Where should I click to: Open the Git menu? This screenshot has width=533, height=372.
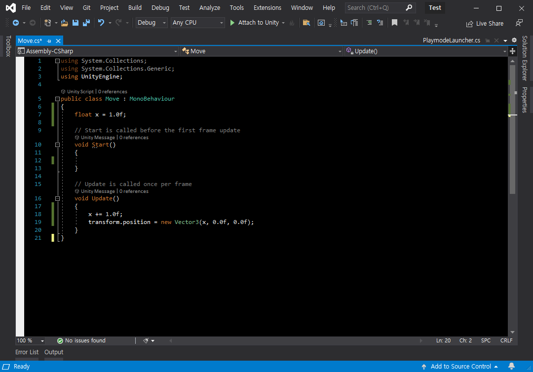pos(87,7)
